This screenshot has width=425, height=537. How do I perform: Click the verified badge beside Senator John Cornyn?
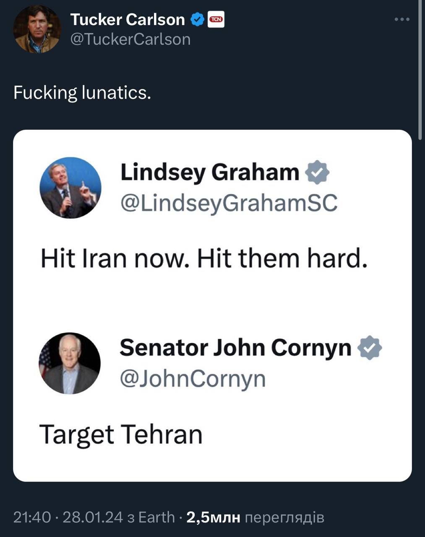(x=370, y=348)
